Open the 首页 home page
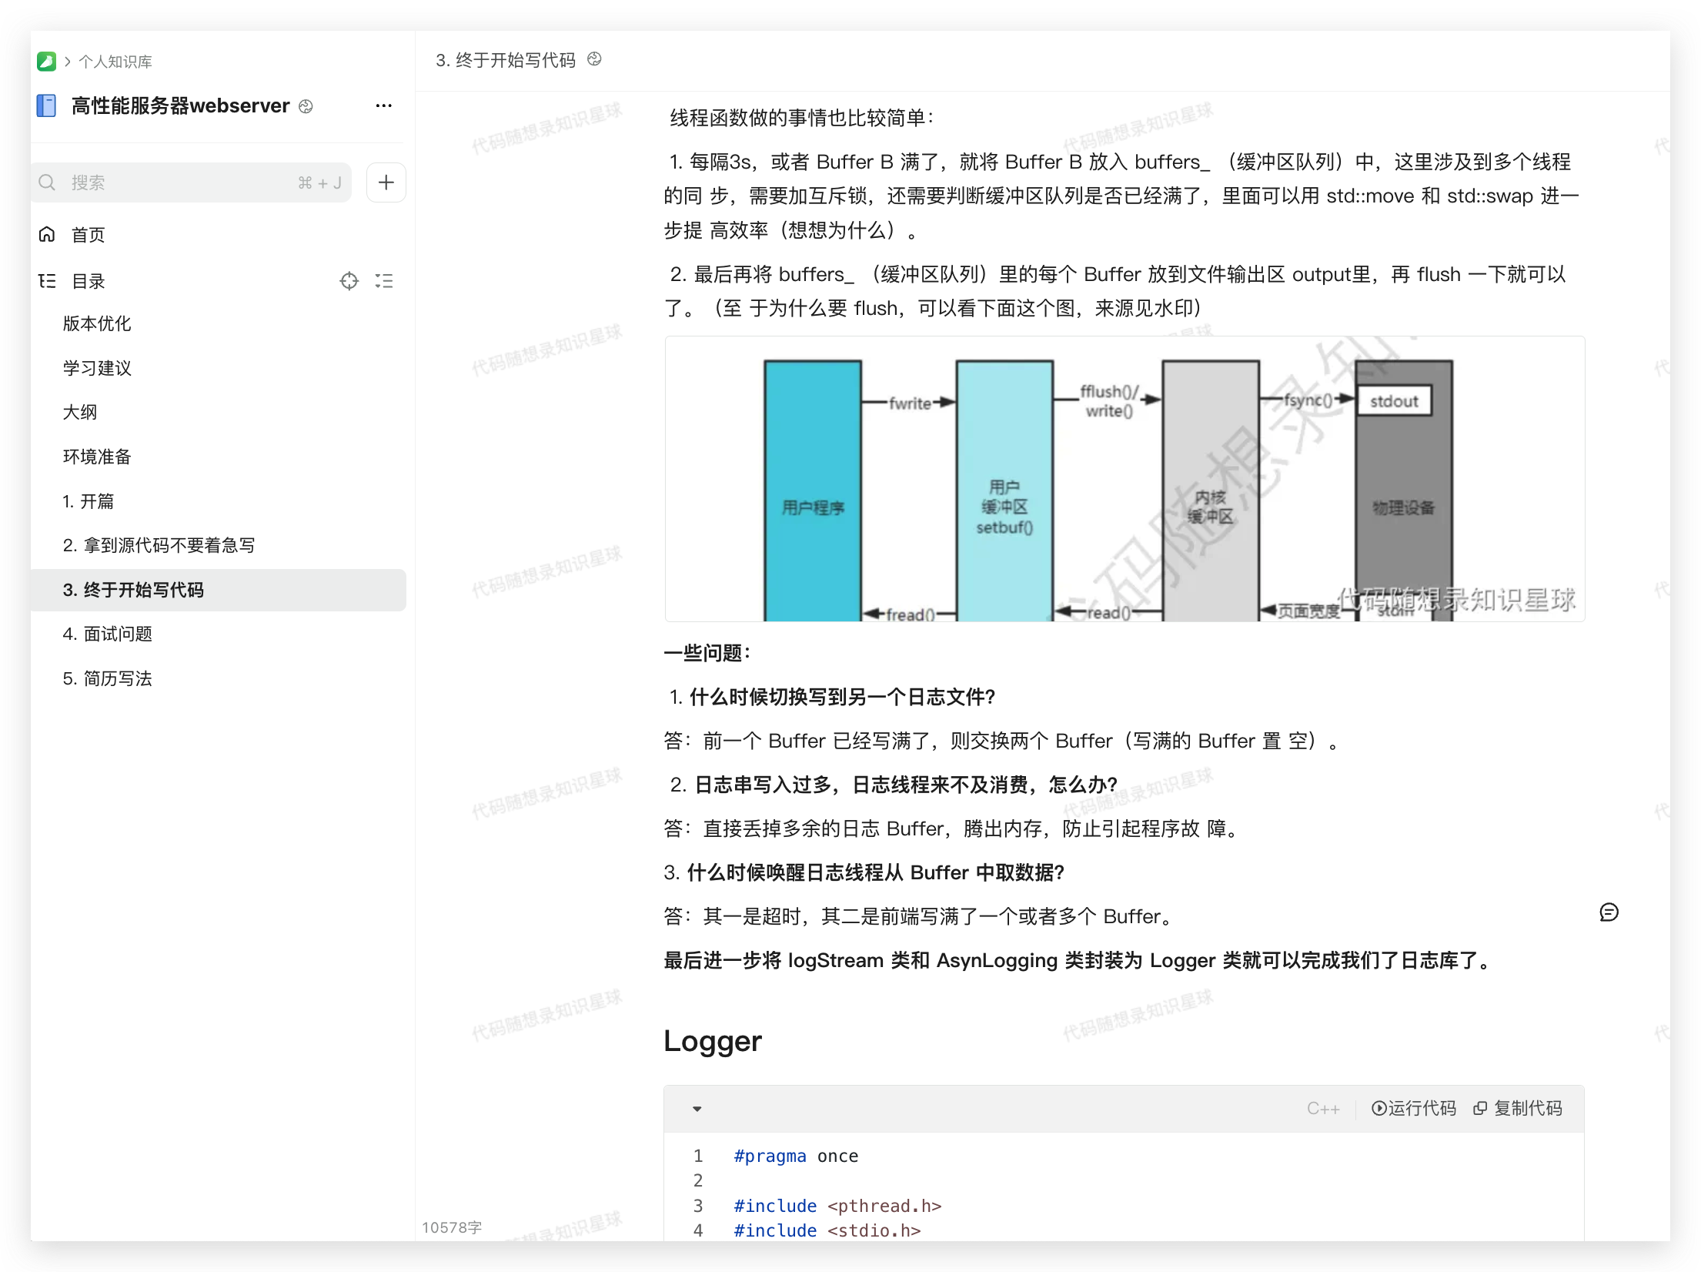The image size is (1701, 1272). tap(88, 234)
